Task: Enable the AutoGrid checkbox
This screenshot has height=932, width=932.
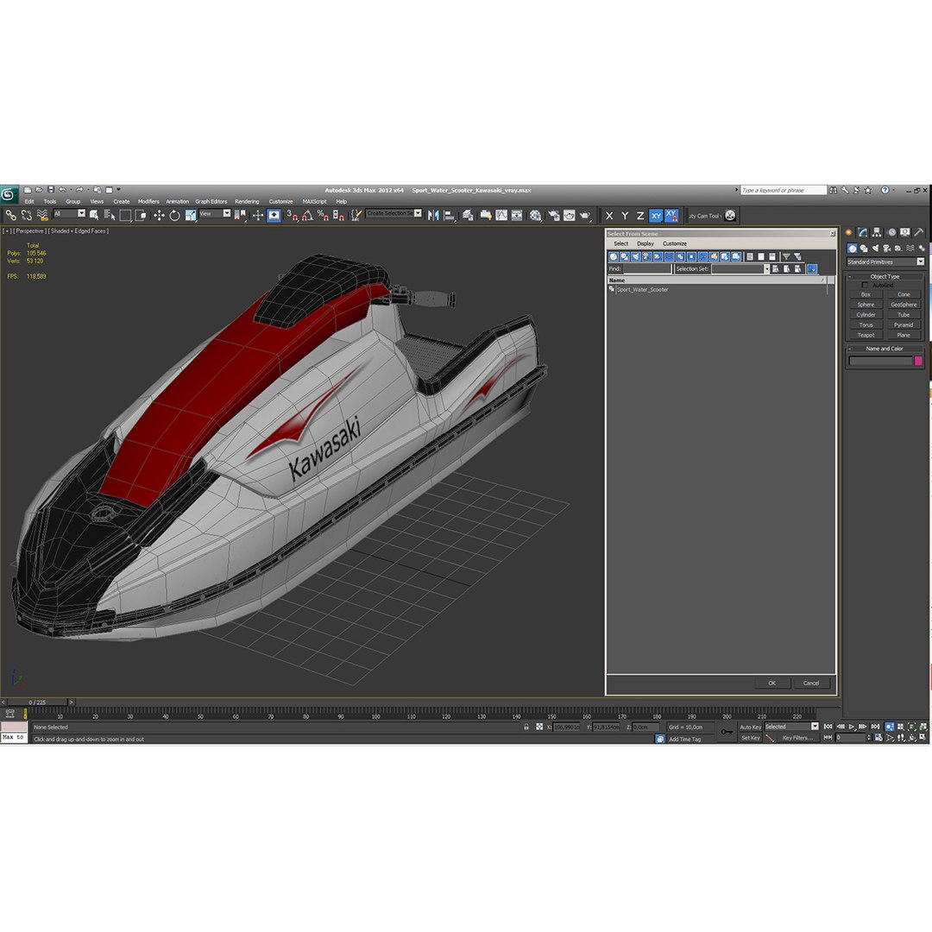Action: [x=865, y=286]
